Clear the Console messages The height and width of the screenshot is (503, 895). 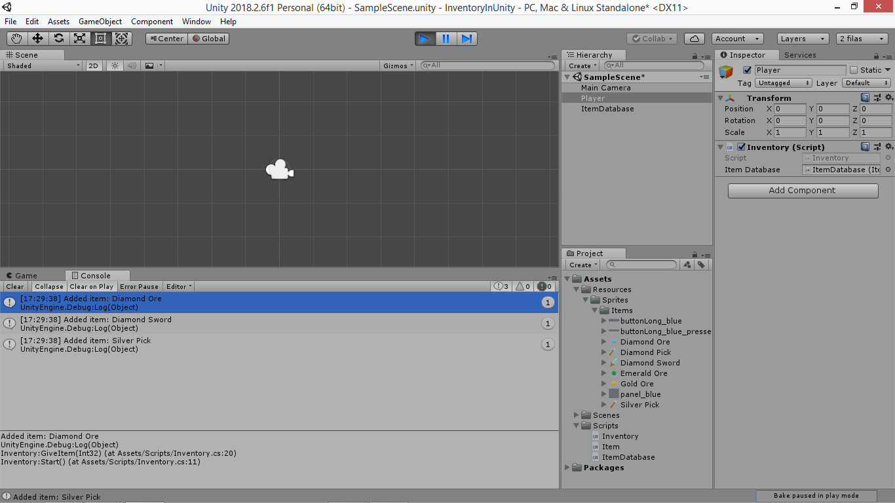pyautogui.click(x=14, y=286)
